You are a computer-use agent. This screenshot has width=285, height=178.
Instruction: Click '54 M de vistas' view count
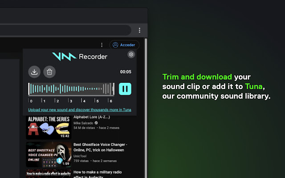tap(84, 128)
